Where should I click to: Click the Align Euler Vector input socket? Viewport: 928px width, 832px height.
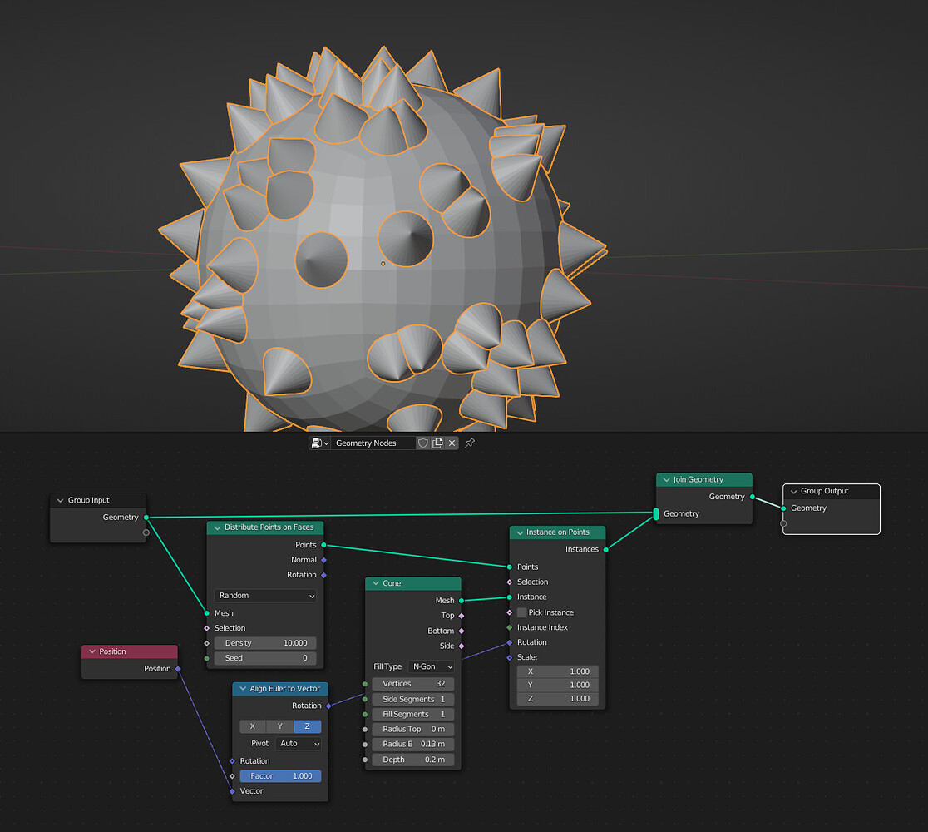[232, 791]
